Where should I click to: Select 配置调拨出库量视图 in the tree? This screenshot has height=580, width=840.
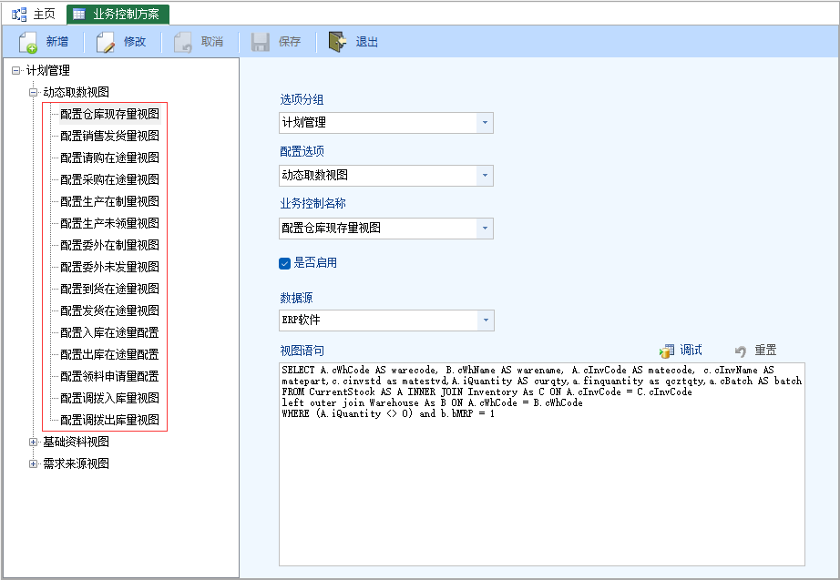point(110,420)
